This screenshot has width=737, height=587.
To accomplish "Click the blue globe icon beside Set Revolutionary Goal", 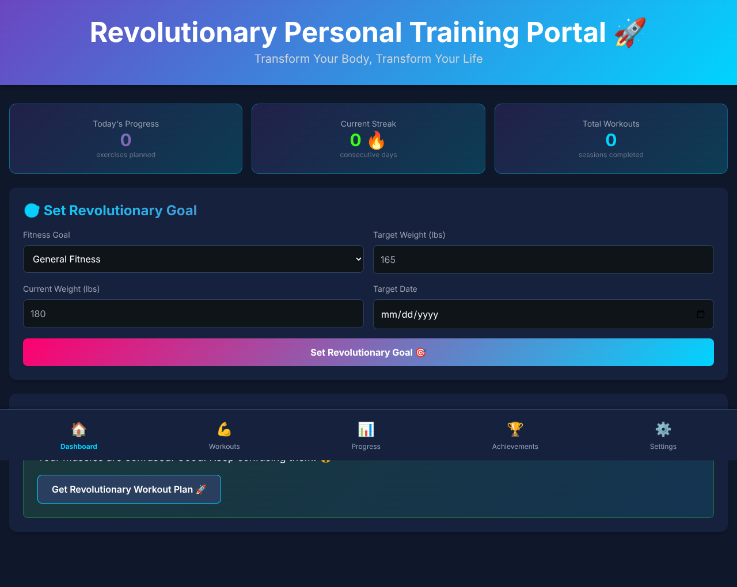I will point(32,210).
